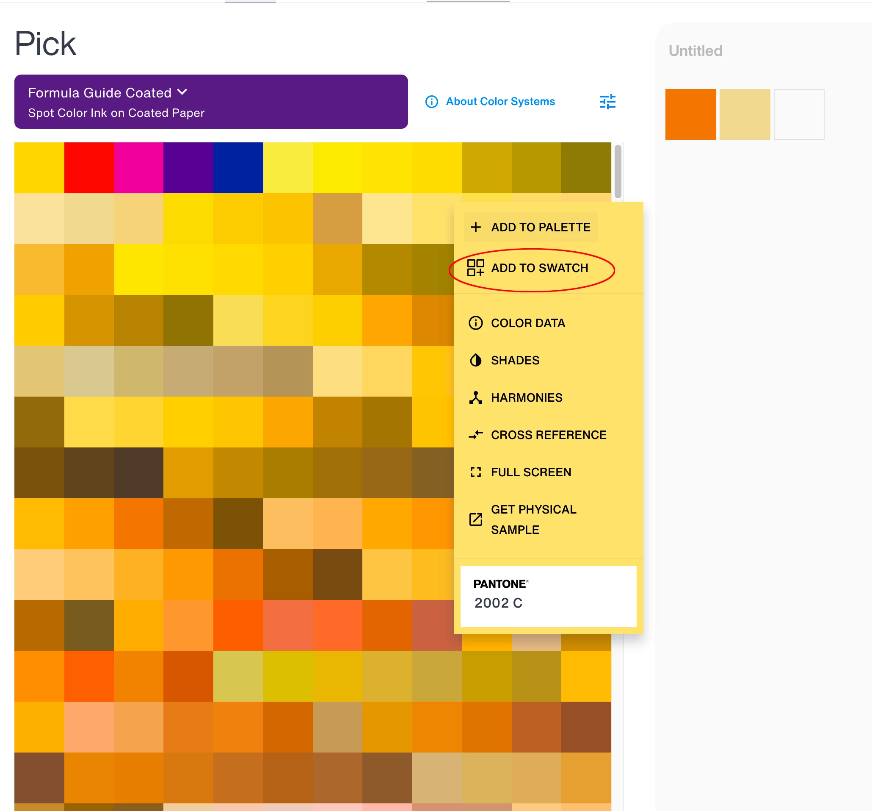Click the color grid vertical scrollbar

617,171
